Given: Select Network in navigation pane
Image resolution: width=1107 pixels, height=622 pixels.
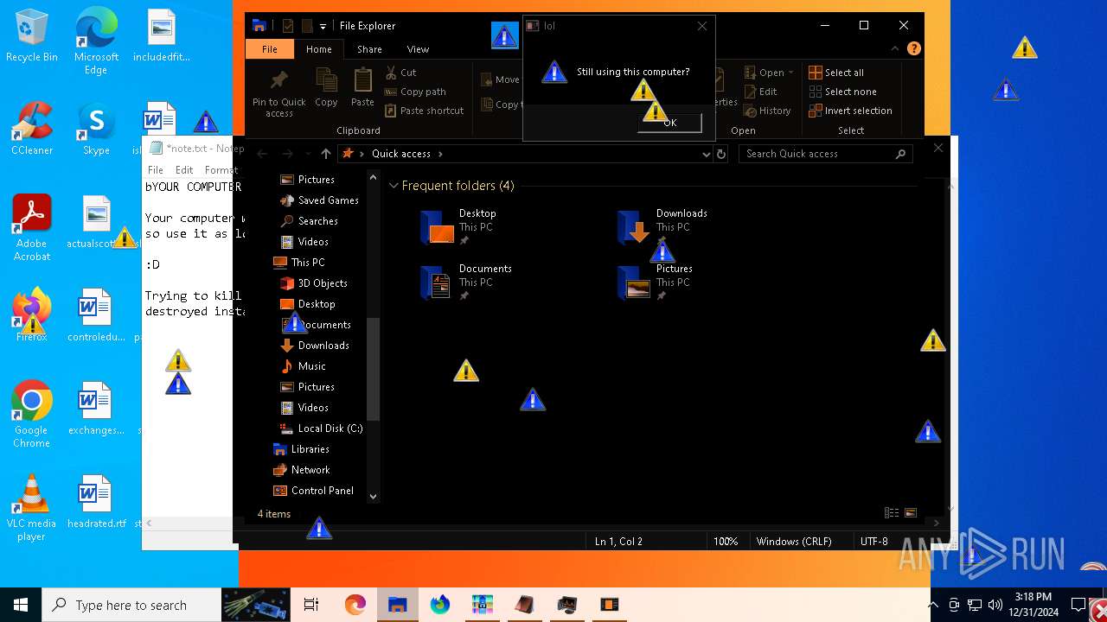Looking at the screenshot, I should (x=301, y=470).
